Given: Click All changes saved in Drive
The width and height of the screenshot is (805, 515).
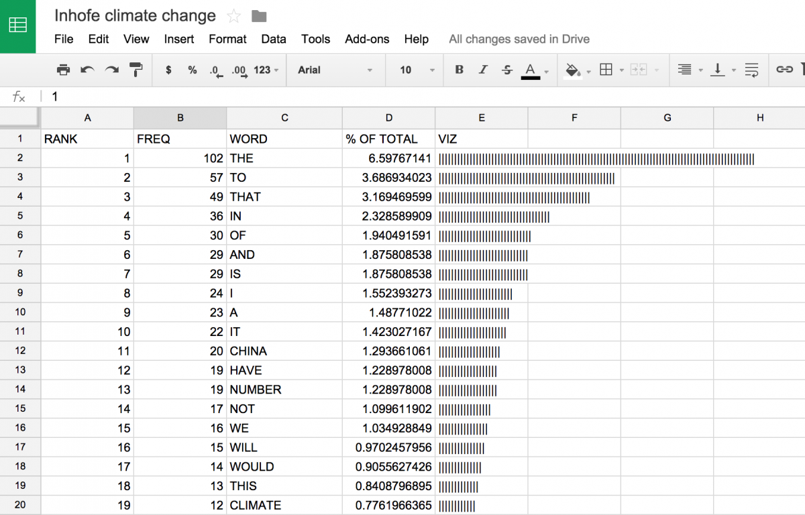Looking at the screenshot, I should (x=519, y=39).
